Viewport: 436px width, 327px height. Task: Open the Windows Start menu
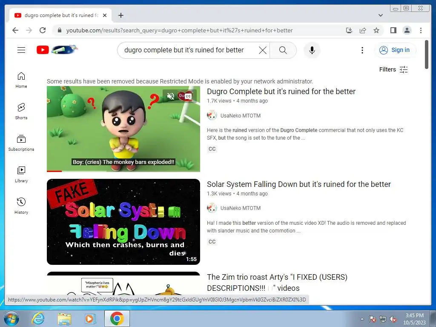(x=11, y=318)
